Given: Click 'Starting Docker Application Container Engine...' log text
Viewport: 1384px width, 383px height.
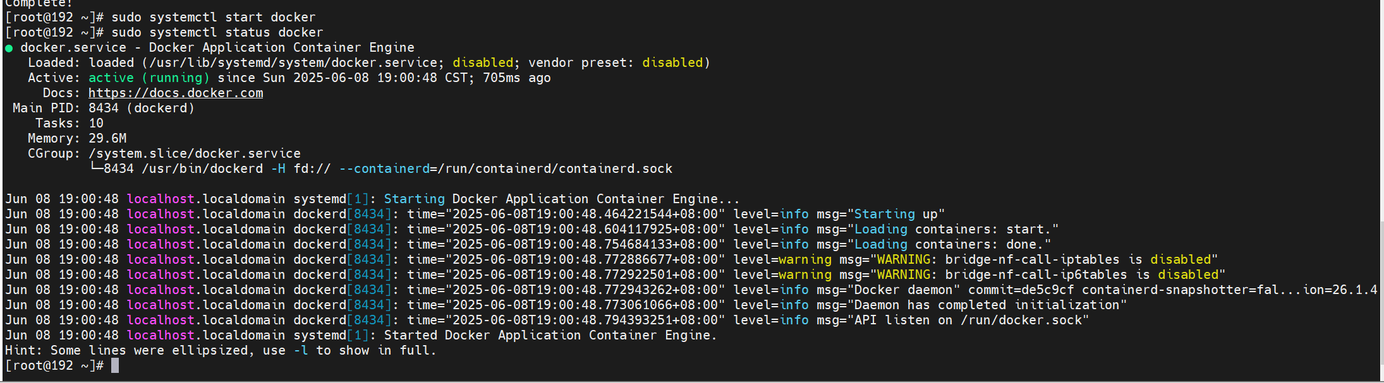Looking at the screenshot, I should point(562,199).
